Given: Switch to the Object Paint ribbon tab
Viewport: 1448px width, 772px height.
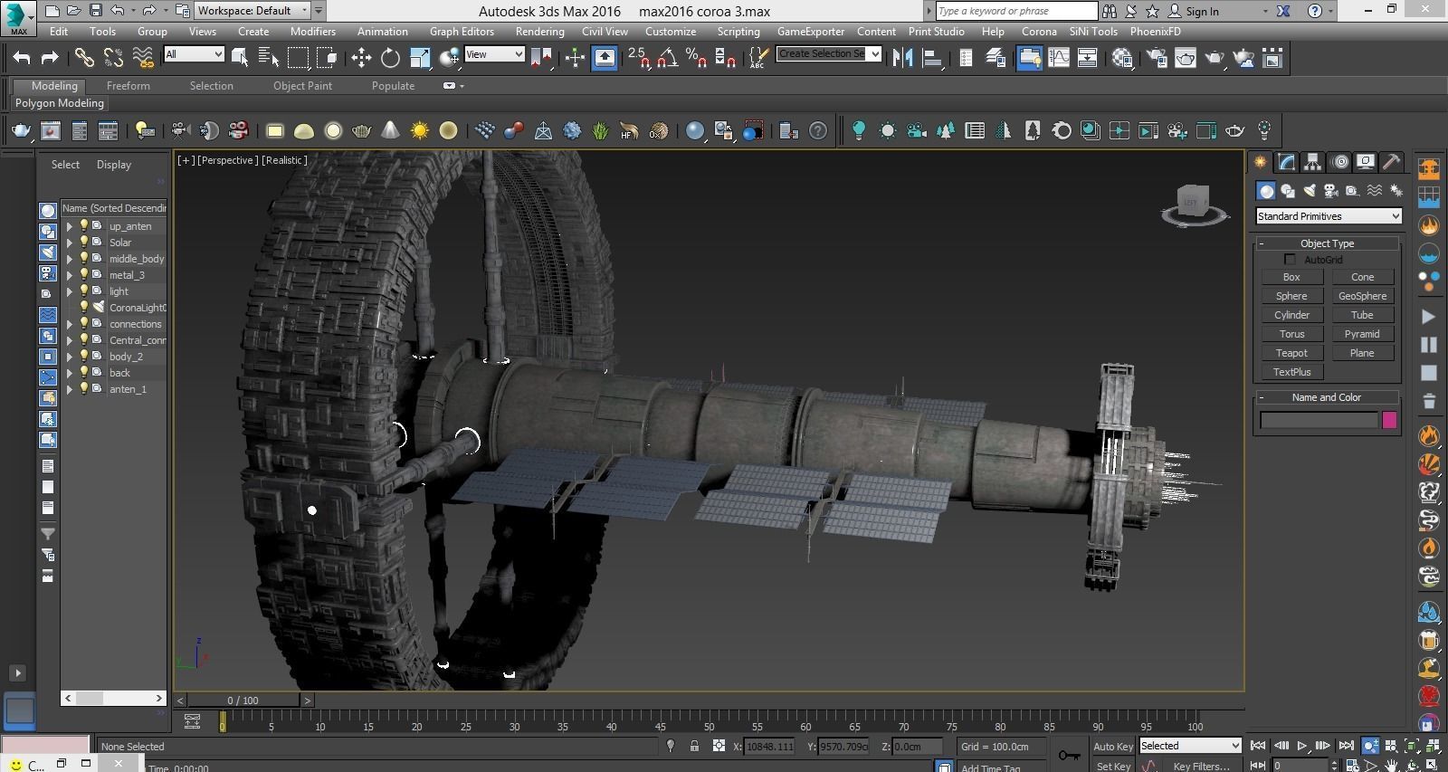Looking at the screenshot, I should pyautogui.click(x=302, y=86).
